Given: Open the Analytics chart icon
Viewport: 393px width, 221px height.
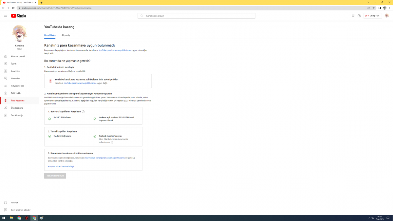Looking at the screenshot, I should [x=6, y=71].
